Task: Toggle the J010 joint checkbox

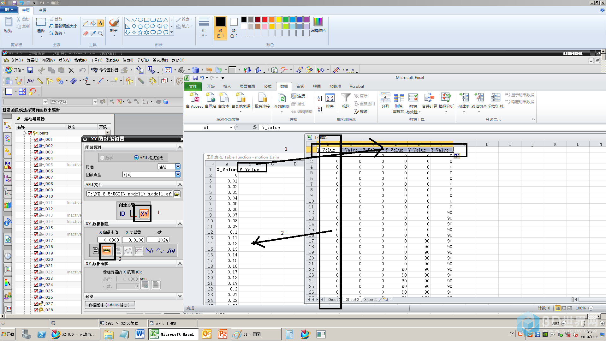Action: click(36, 196)
